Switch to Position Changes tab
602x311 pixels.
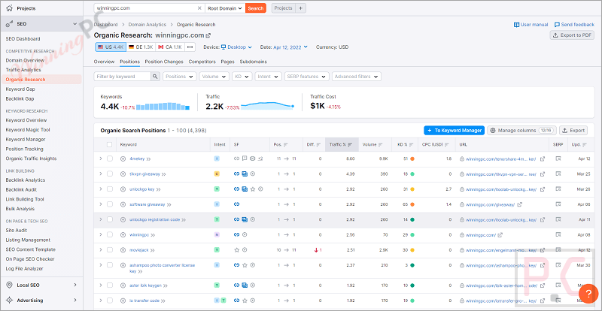click(164, 62)
